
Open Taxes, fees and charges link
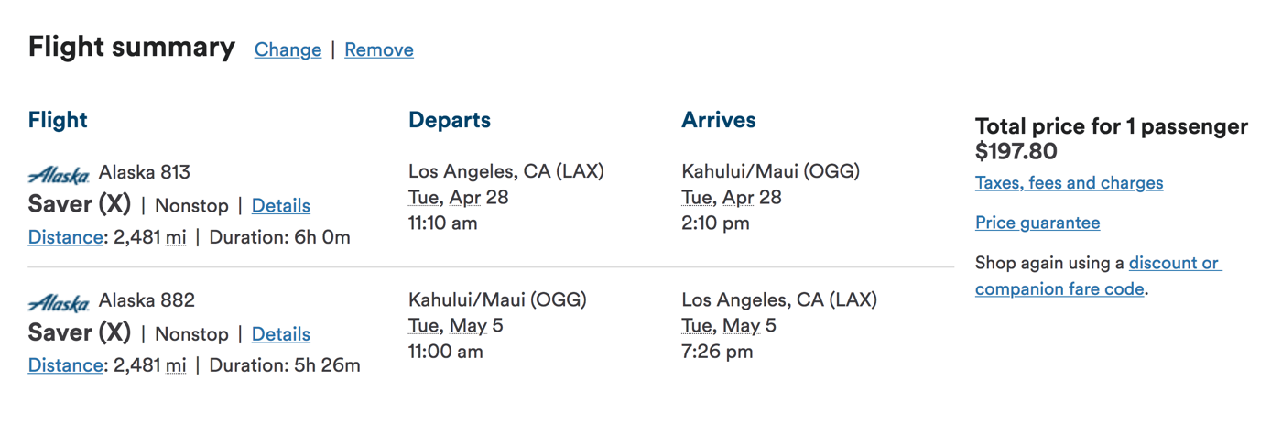[x=1069, y=182]
